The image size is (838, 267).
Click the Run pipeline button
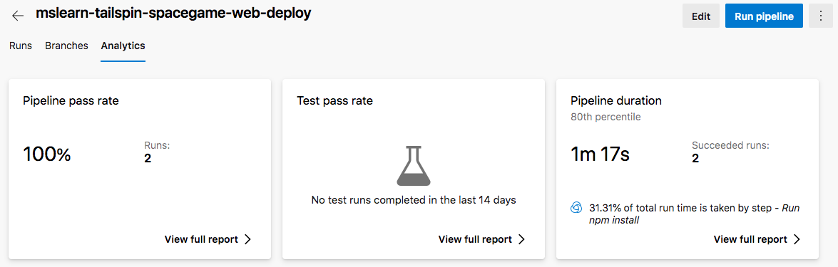pyautogui.click(x=764, y=16)
